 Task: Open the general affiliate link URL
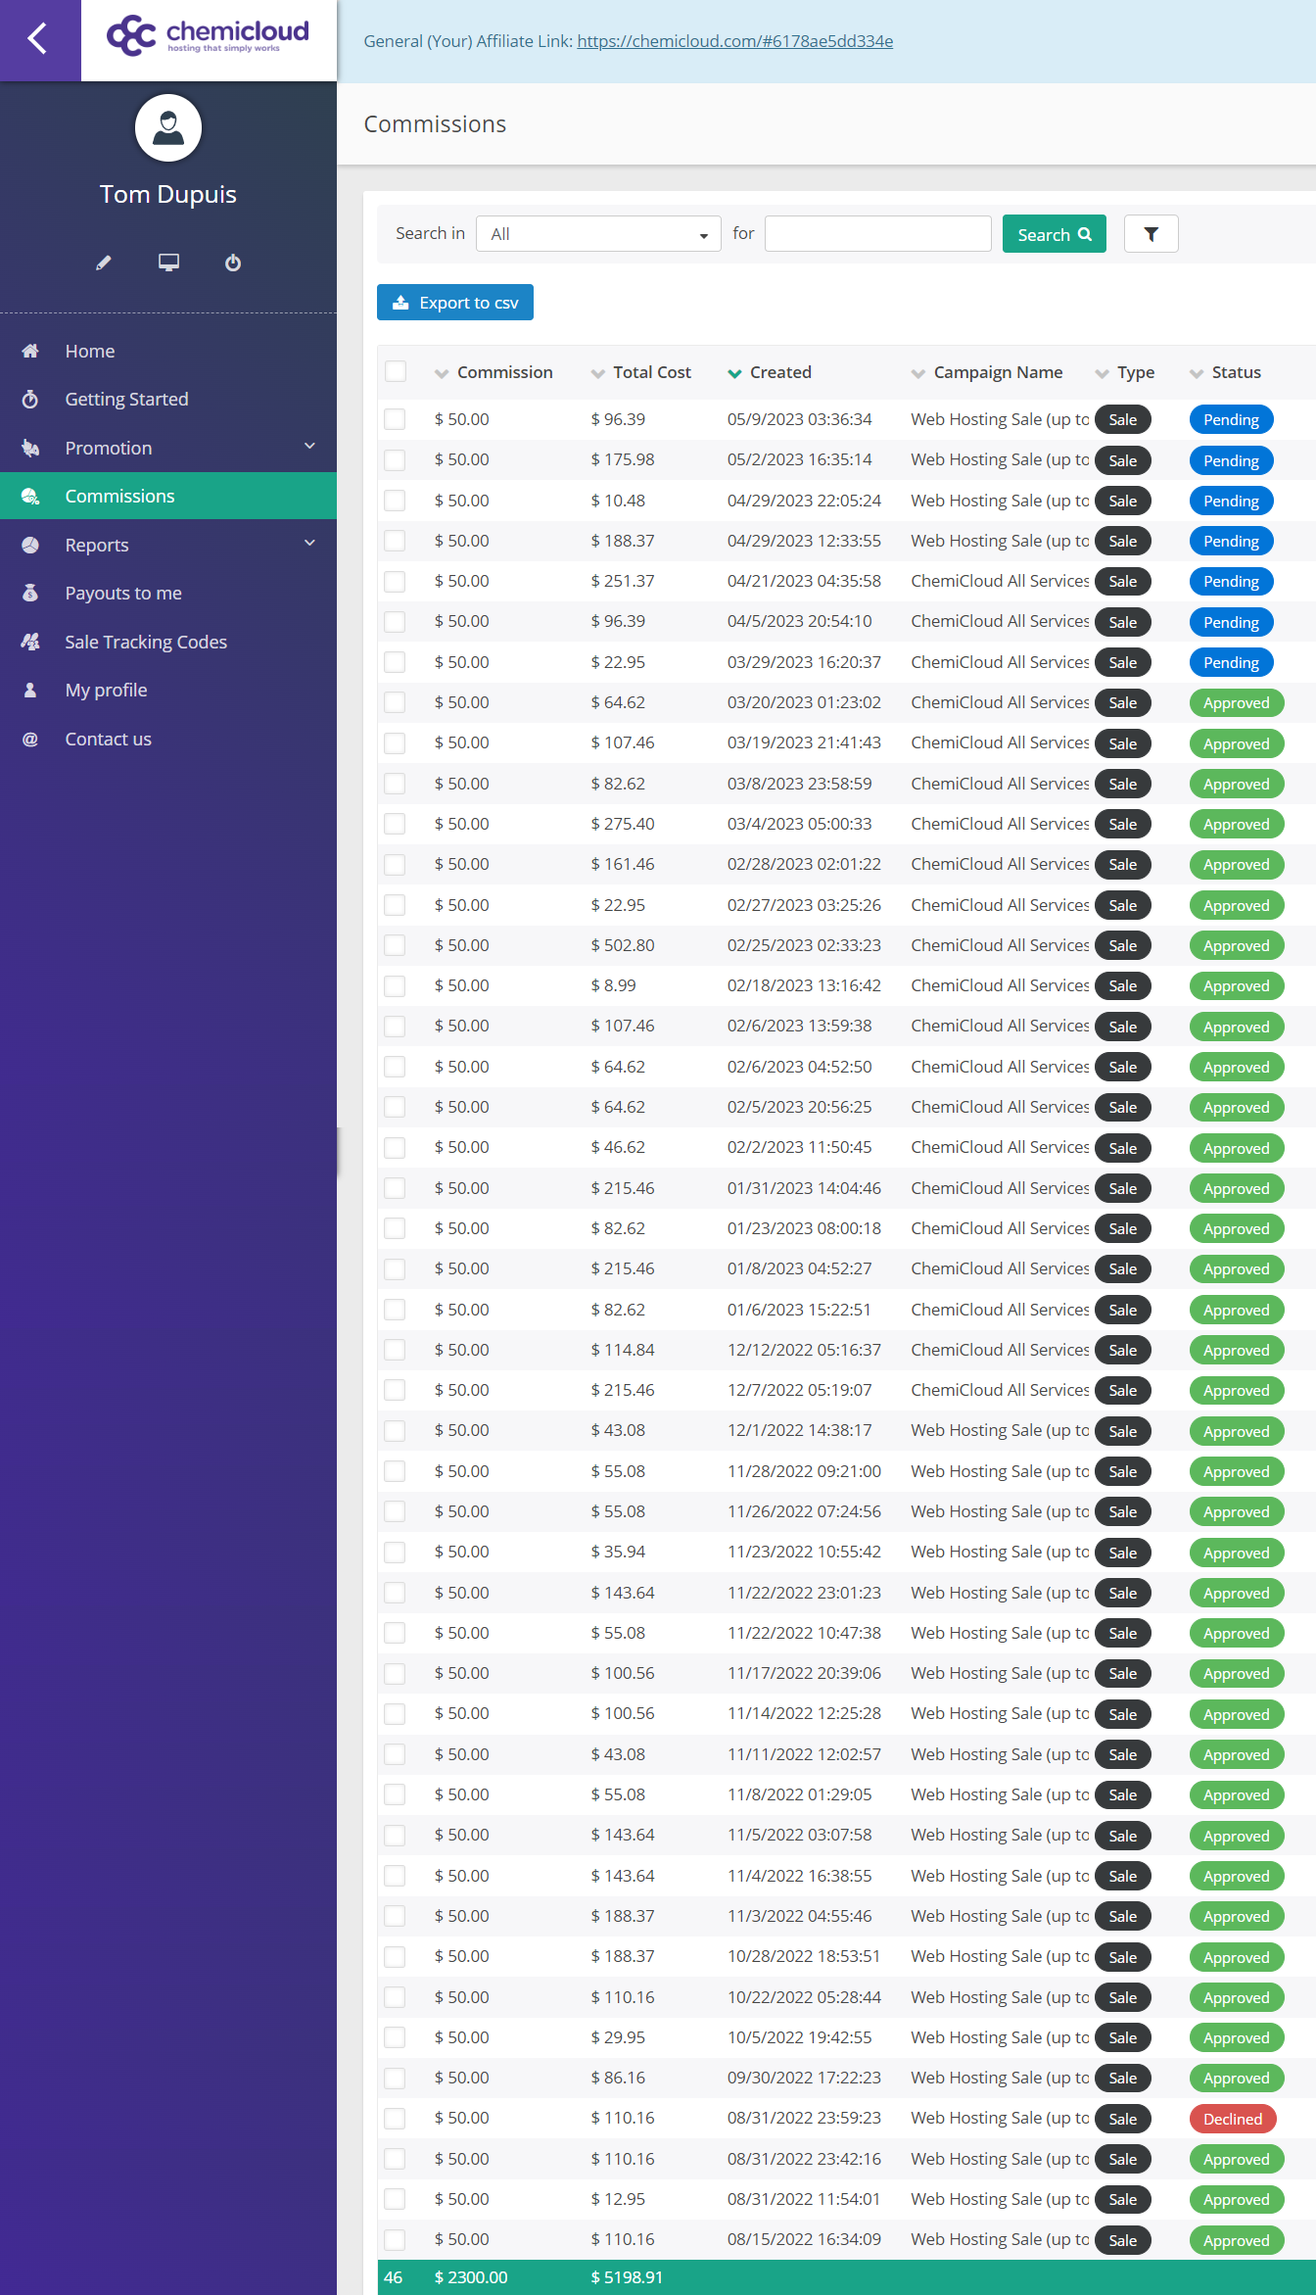coord(734,41)
